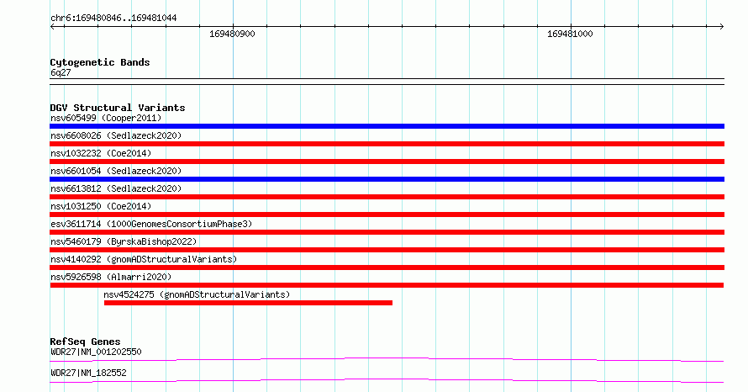This screenshot has width=748, height=392.
Task: Click gene label WDR27|NM_182552
Action: point(88,373)
